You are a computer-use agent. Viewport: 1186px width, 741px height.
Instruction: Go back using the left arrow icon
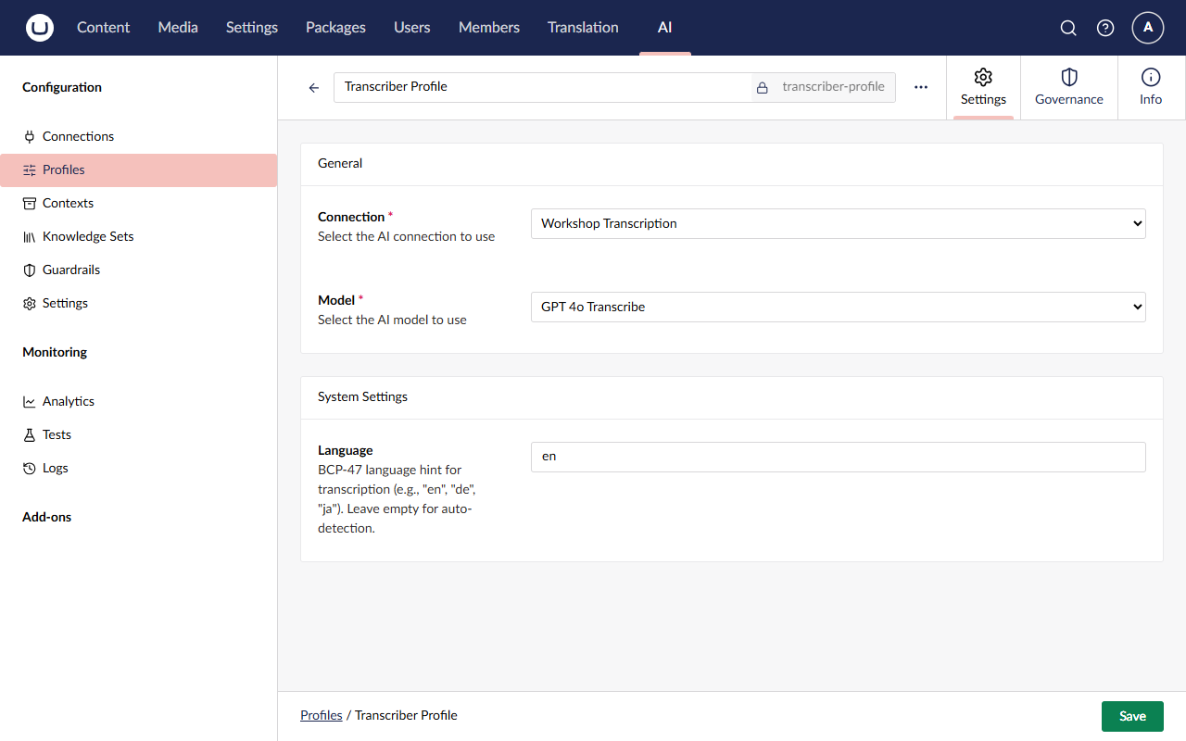click(314, 87)
